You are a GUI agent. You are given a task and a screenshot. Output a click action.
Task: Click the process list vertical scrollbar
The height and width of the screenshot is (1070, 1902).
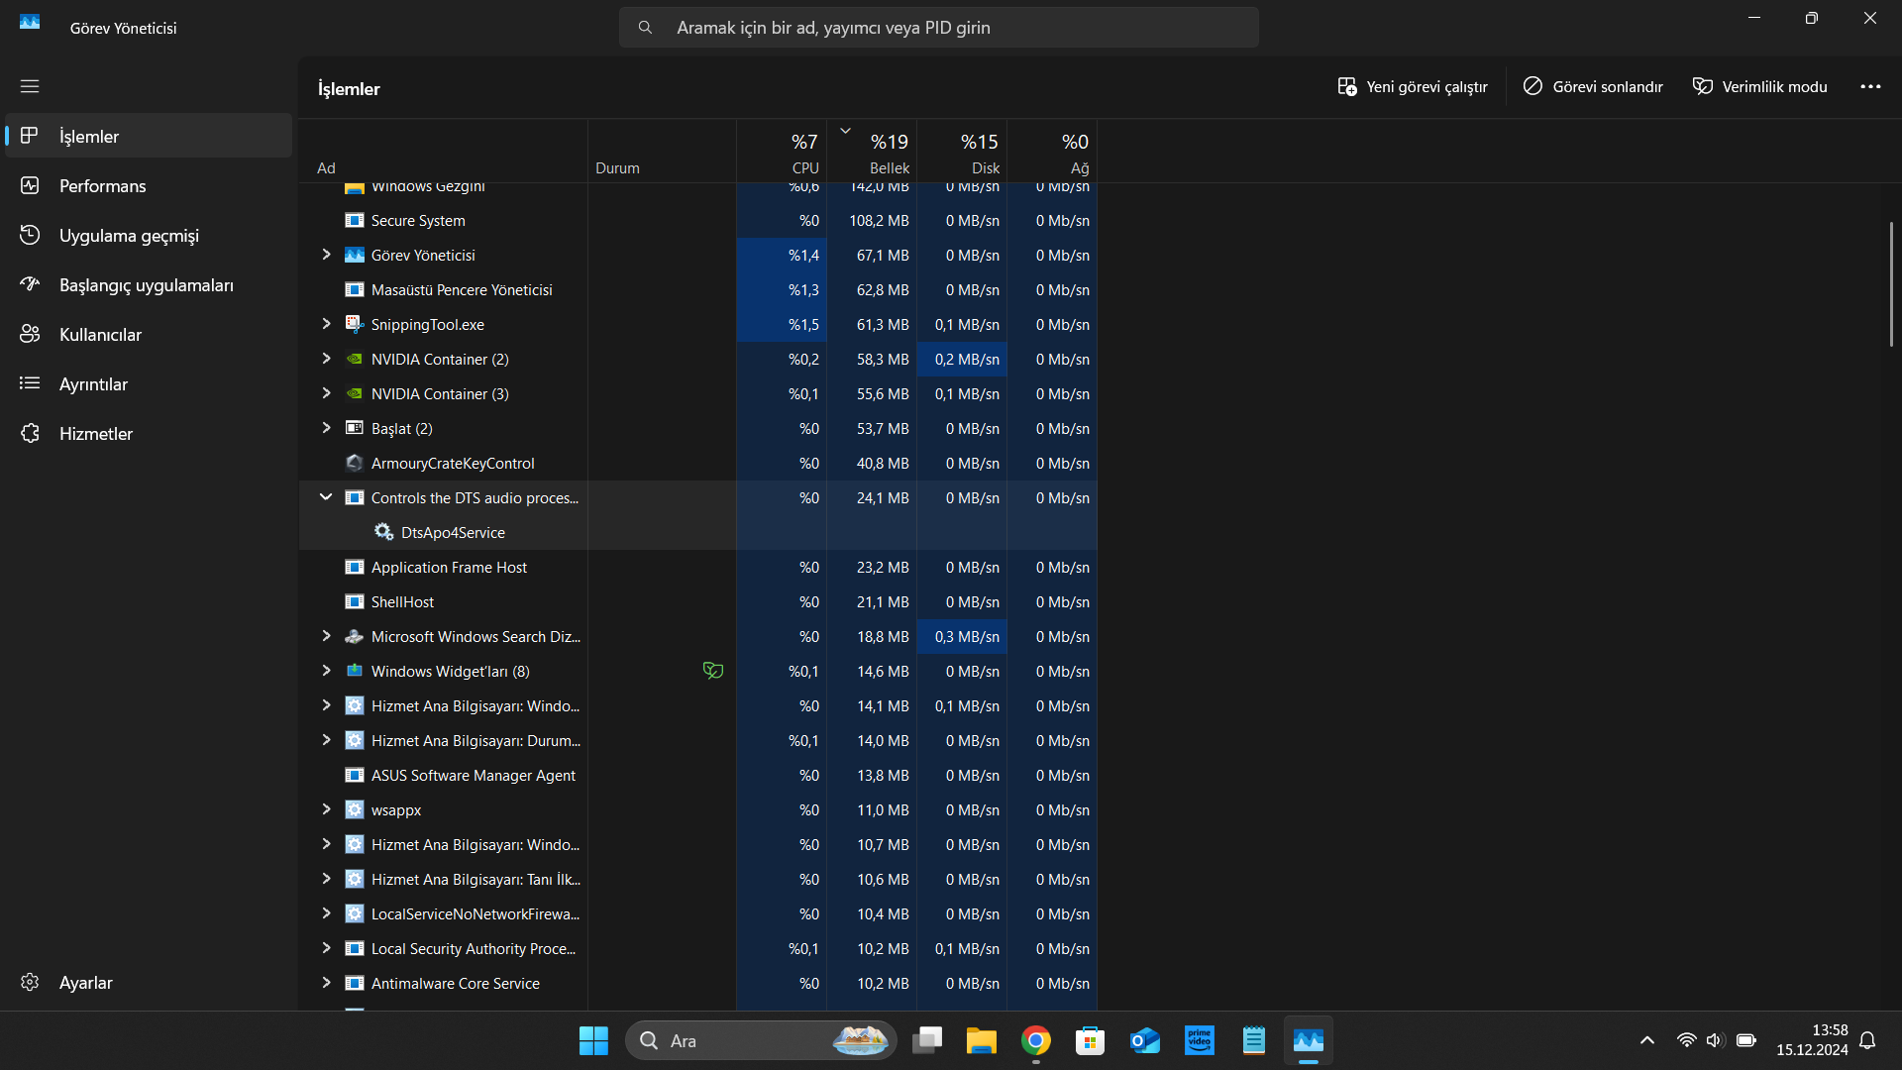pos(1890,284)
